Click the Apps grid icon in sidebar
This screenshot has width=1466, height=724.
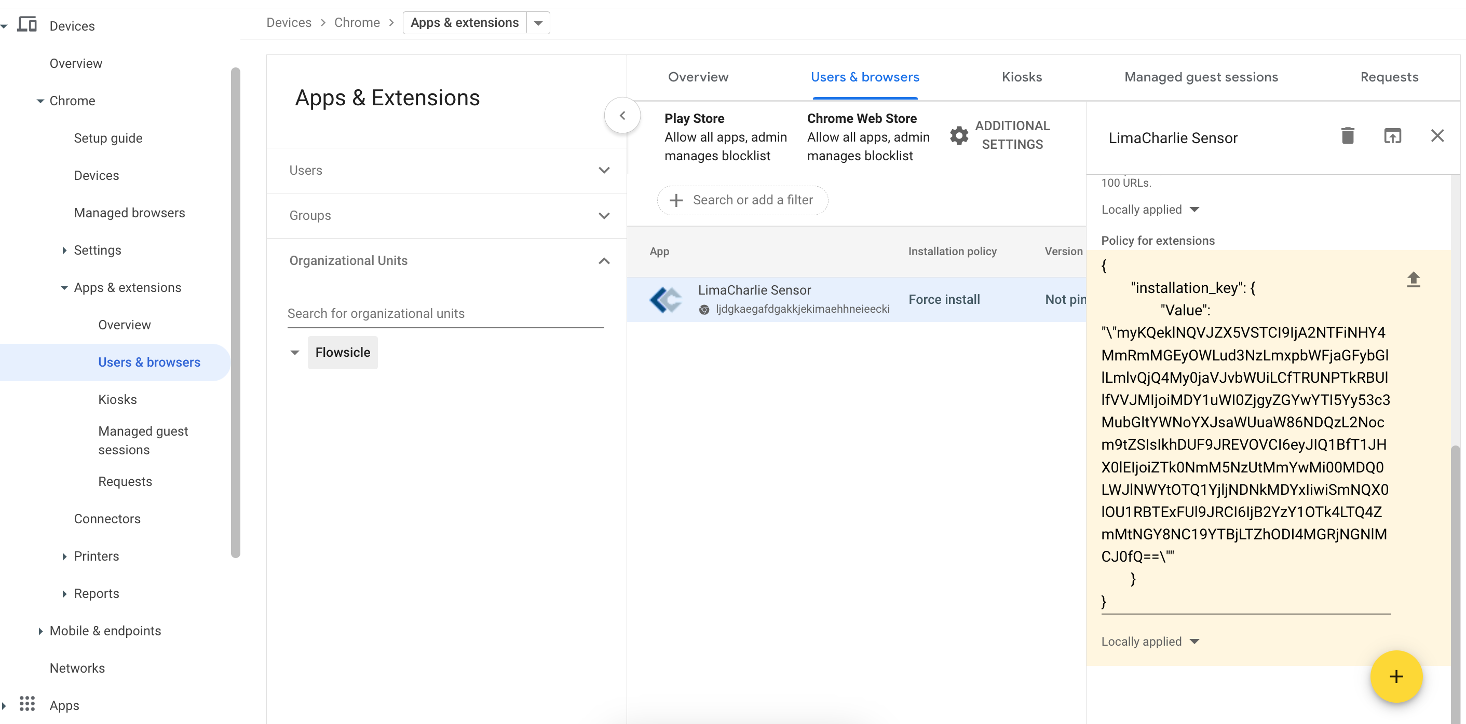coord(27,704)
